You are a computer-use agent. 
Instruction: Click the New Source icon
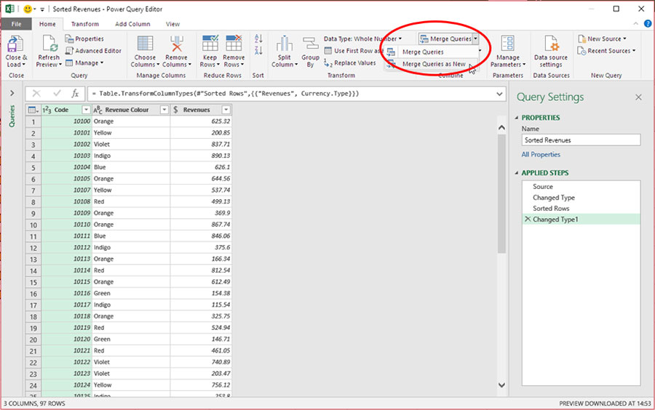tap(582, 39)
